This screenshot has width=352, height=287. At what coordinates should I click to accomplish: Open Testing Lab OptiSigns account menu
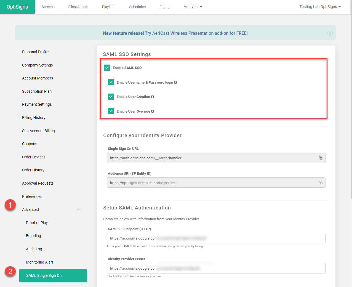[320, 7]
